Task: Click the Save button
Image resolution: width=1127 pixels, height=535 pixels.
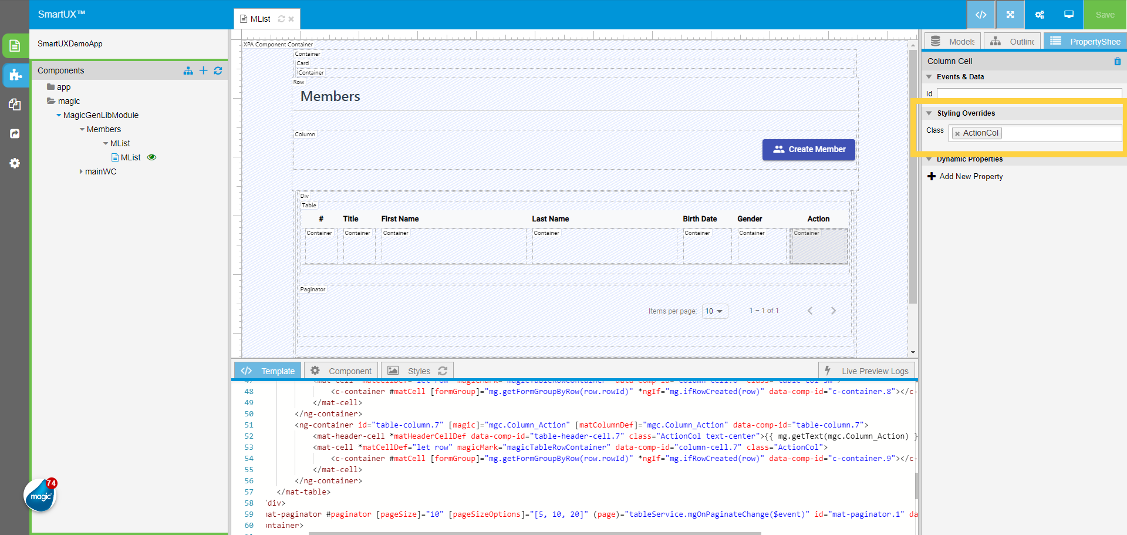Action: point(1104,15)
